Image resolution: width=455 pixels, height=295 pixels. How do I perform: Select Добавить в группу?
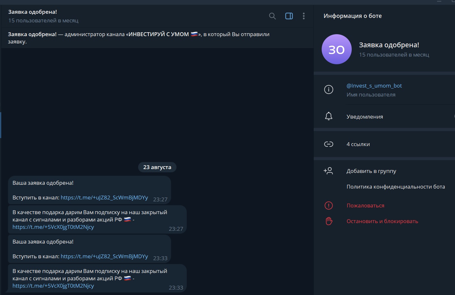pyautogui.click(x=371, y=171)
